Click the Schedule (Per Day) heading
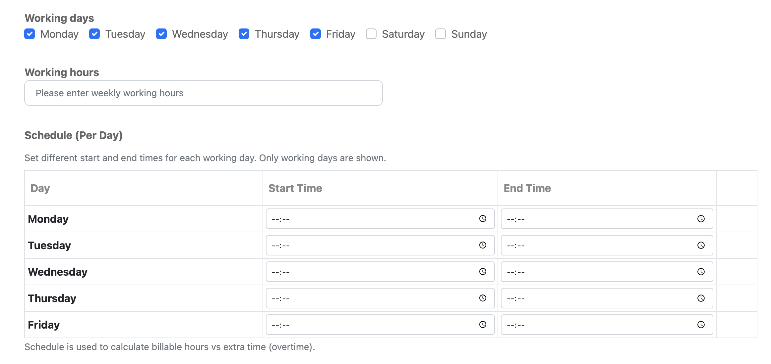This screenshot has height=364, width=771. point(74,135)
